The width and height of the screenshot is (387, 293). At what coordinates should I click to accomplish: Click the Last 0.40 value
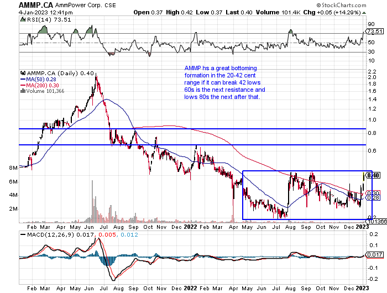coord(239,12)
